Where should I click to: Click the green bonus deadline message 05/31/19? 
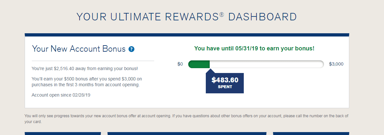point(254,48)
